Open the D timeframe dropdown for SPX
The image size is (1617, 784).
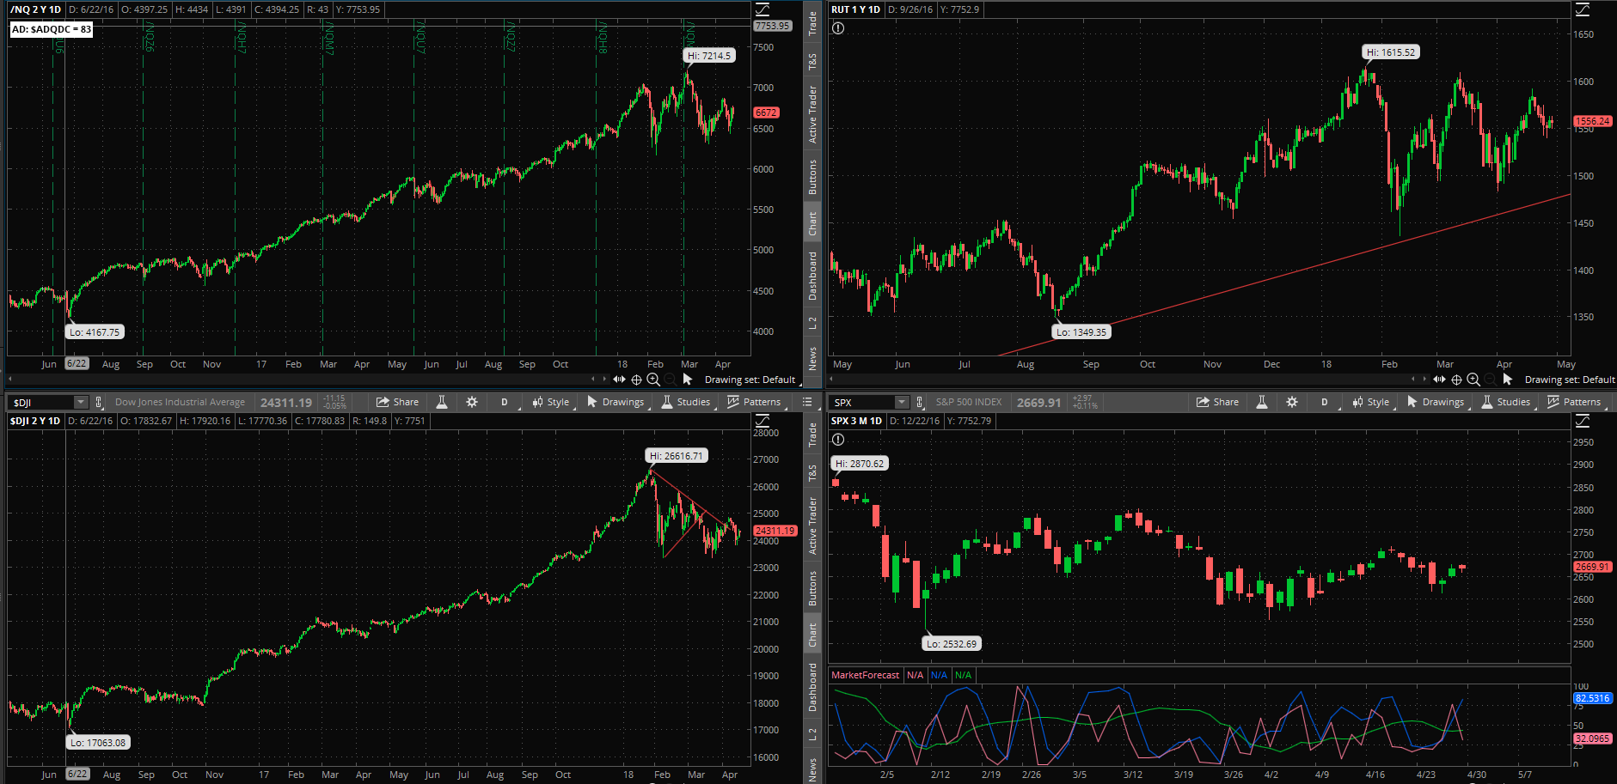[x=1326, y=402]
